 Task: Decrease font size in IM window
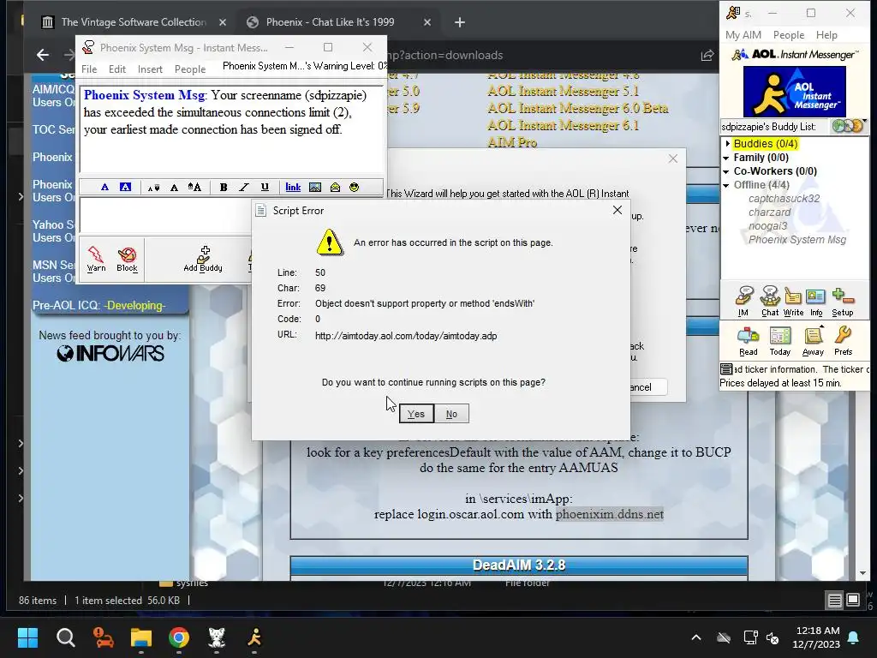[x=153, y=188]
